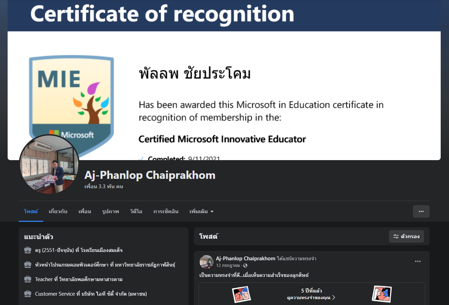Click the briefcase icon beside ครู (2551-ปัจจุบัน)
This screenshot has height=305, width=449.
click(x=28, y=250)
